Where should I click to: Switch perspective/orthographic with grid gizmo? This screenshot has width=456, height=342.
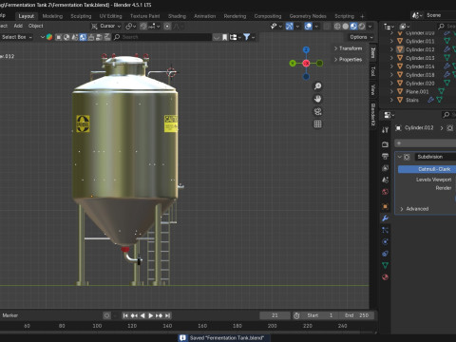(x=317, y=124)
